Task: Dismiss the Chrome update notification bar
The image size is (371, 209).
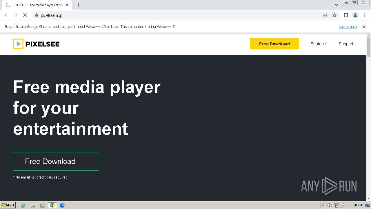Action: pos(364,27)
